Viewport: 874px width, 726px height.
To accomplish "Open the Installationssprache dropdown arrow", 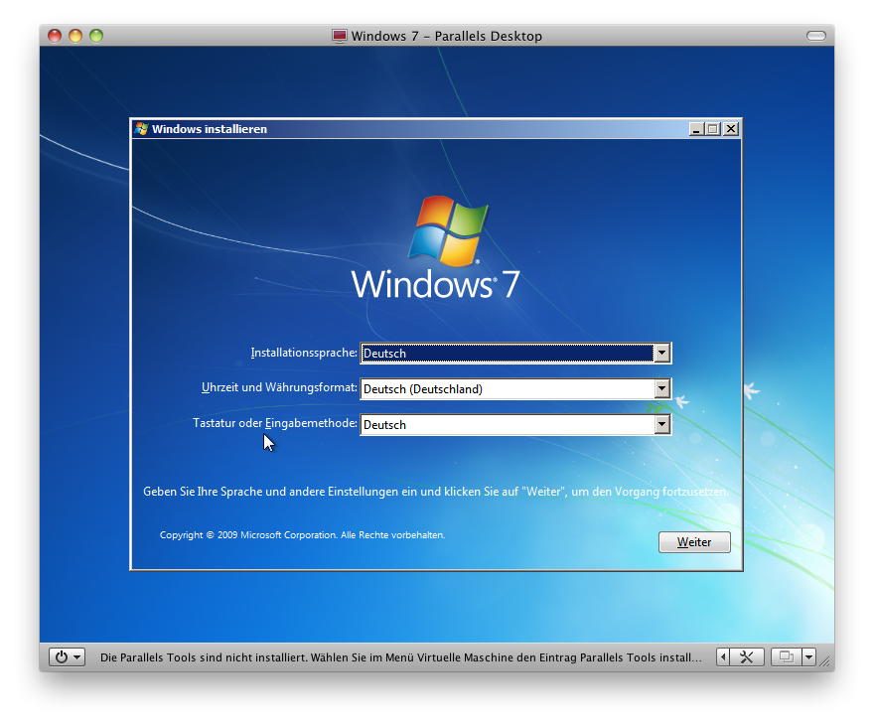I will 661,353.
